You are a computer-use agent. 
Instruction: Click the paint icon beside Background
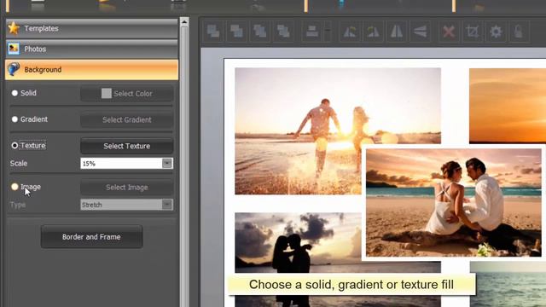[14, 69]
